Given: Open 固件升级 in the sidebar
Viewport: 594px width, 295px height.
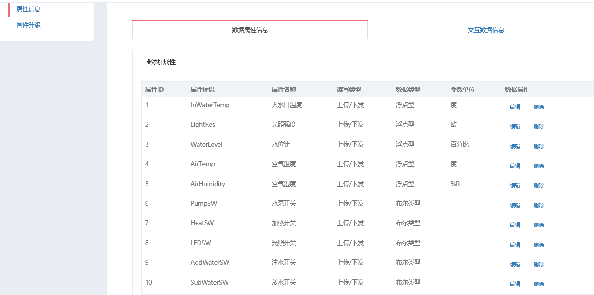Looking at the screenshot, I should click(x=29, y=25).
